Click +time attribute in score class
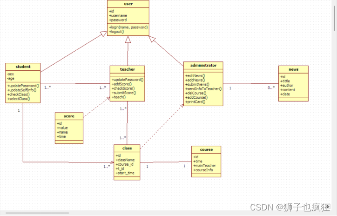 tap(61, 136)
